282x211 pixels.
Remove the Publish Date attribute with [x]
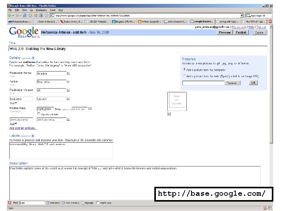tap(90, 108)
